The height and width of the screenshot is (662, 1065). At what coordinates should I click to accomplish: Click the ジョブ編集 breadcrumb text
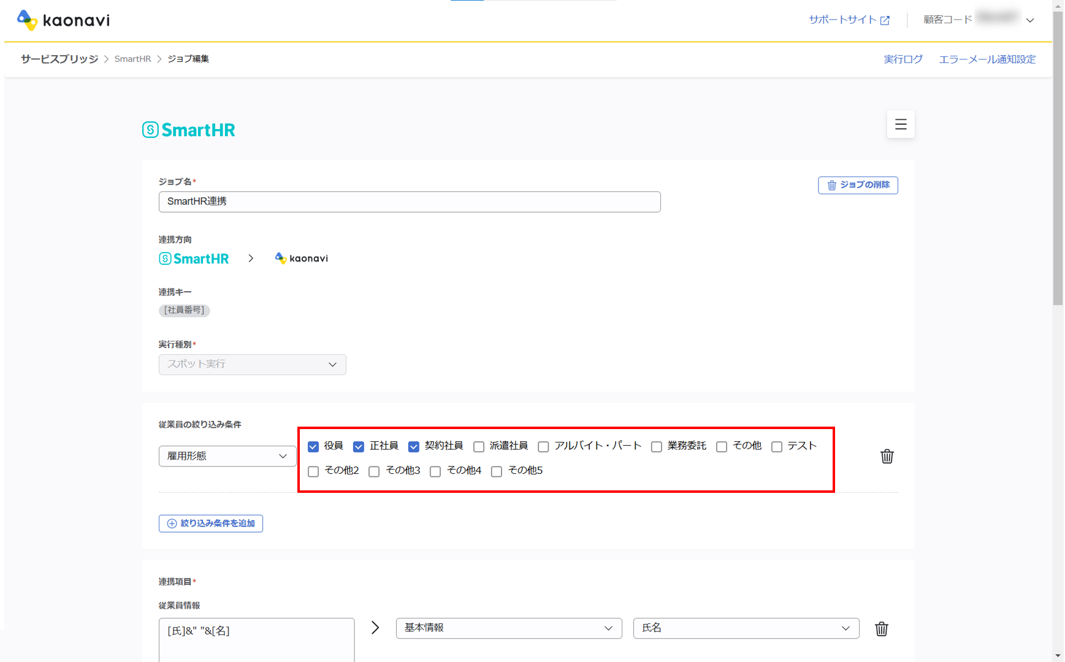[x=188, y=59]
